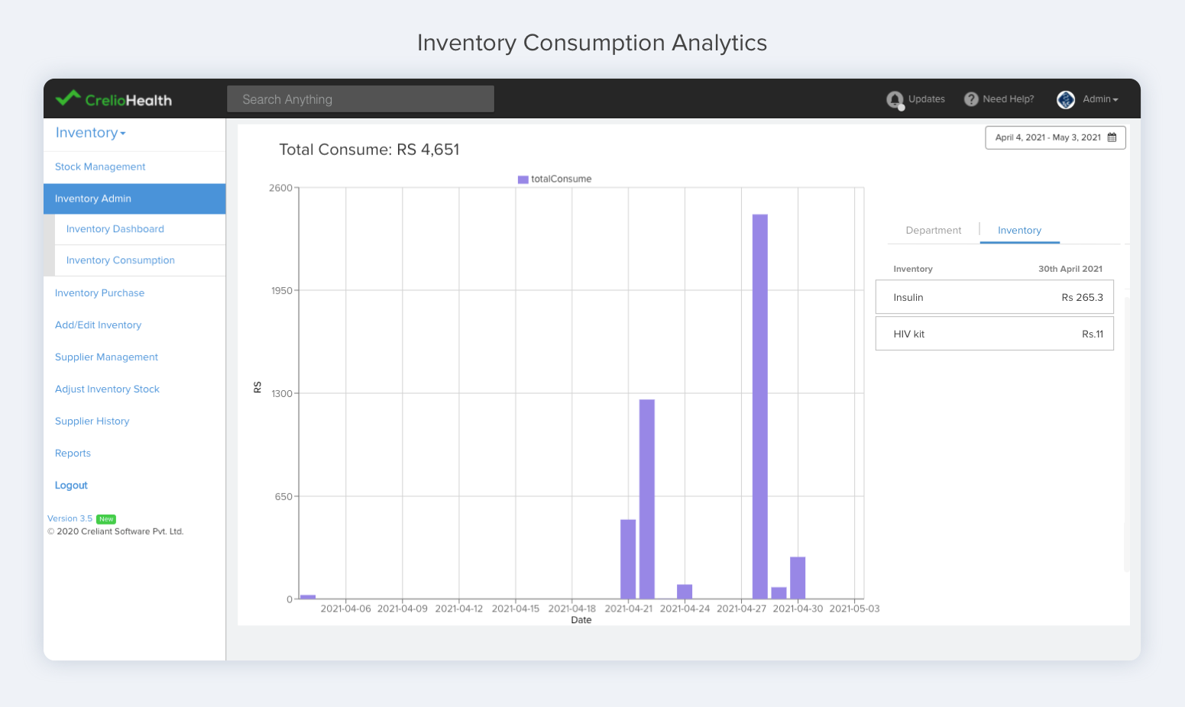Click inside the Search Anything field
The width and height of the screenshot is (1185, 707).
[361, 98]
